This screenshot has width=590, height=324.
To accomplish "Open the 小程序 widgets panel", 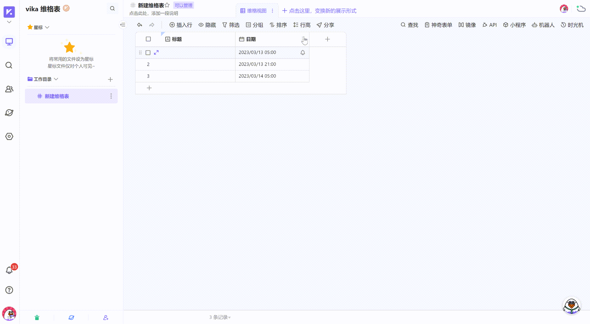I will pos(514,25).
